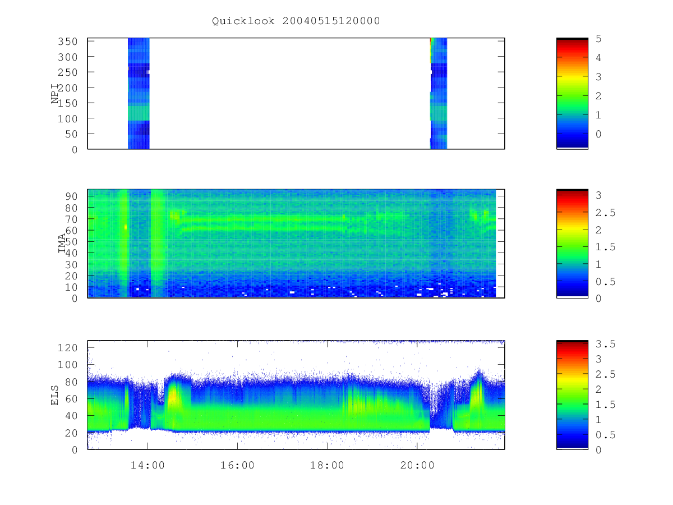Click the 1.5 label on the IMA colorbar
This screenshot has height=505, width=673.
coord(606,247)
